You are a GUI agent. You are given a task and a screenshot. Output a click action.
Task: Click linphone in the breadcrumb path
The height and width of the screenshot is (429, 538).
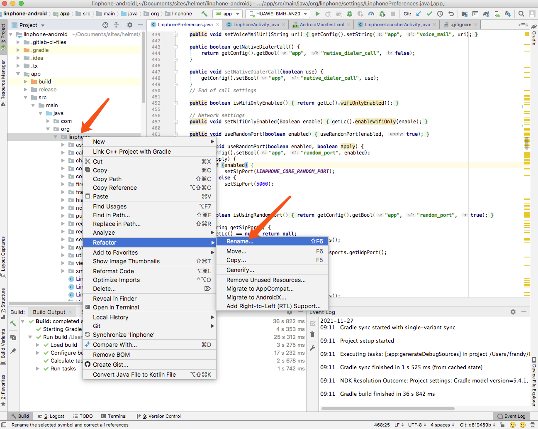coord(182,14)
